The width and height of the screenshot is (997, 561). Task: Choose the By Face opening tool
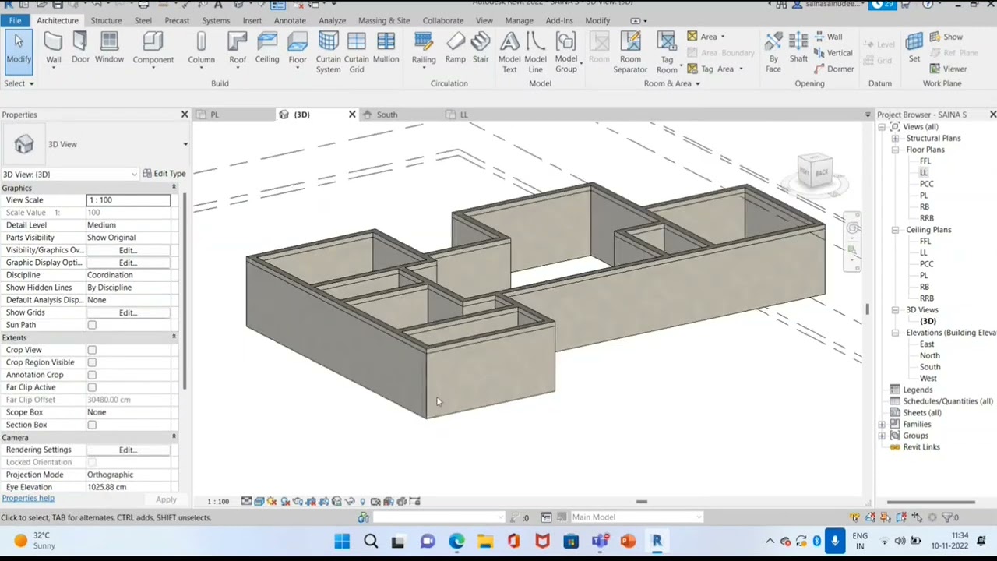[773, 52]
